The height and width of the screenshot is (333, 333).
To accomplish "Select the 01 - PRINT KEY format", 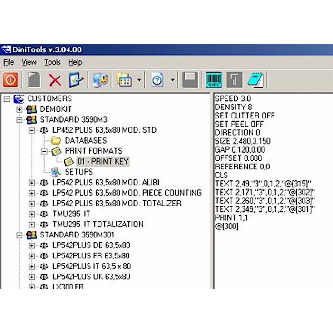I will click(x=103, y=162).
